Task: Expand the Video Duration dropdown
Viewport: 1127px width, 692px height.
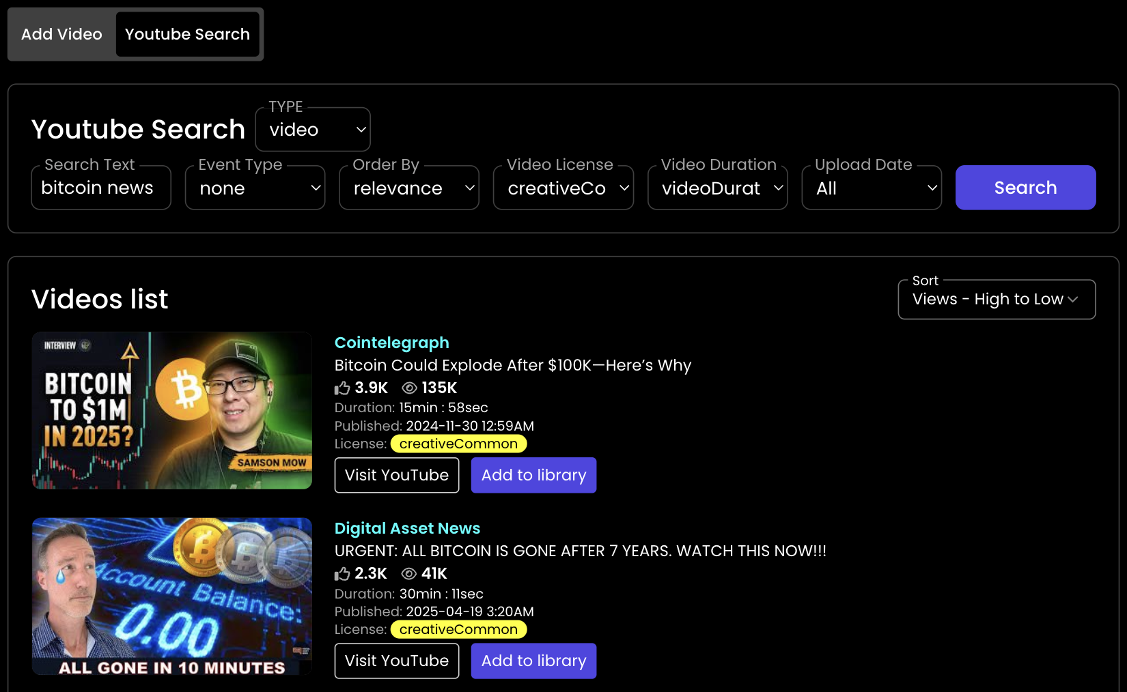Action: click(718, 188)
